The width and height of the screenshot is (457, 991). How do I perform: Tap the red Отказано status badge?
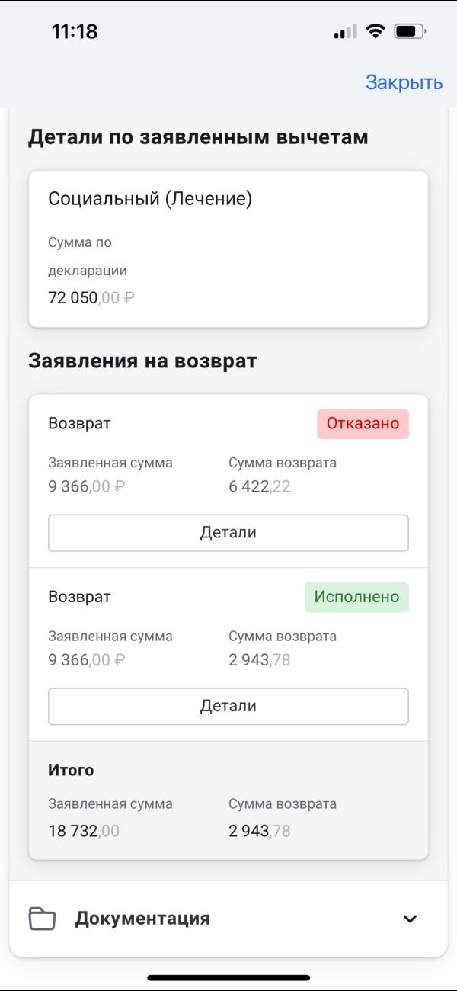point(363,424)
